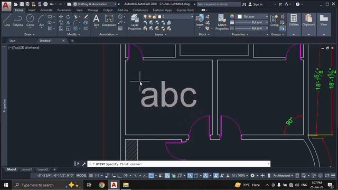Expand the Annotation panel
Viewport: 338px width, 190px height.
point(108,34)
